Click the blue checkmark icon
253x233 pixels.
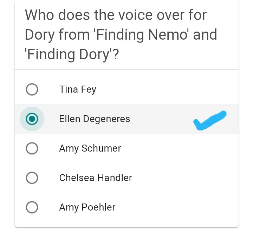click(x=209, y=120)
